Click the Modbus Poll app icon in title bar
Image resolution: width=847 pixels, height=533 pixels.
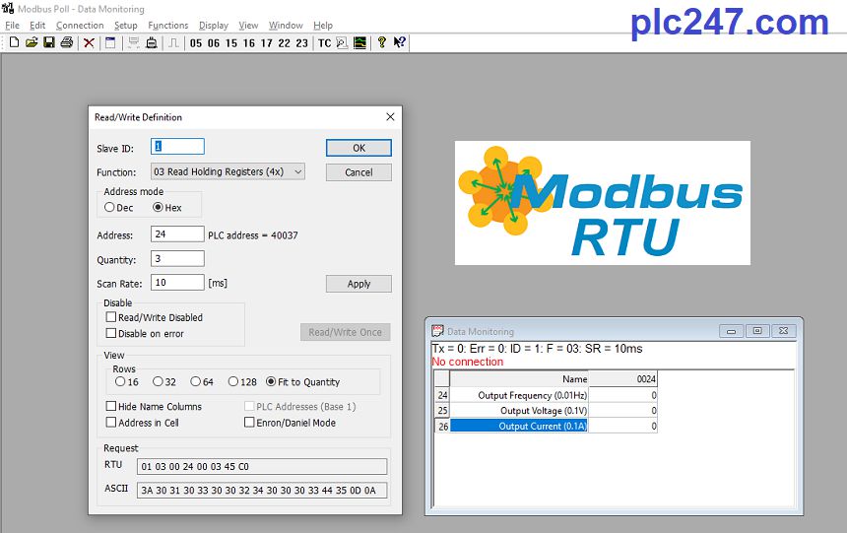click(x=8, y=9)
